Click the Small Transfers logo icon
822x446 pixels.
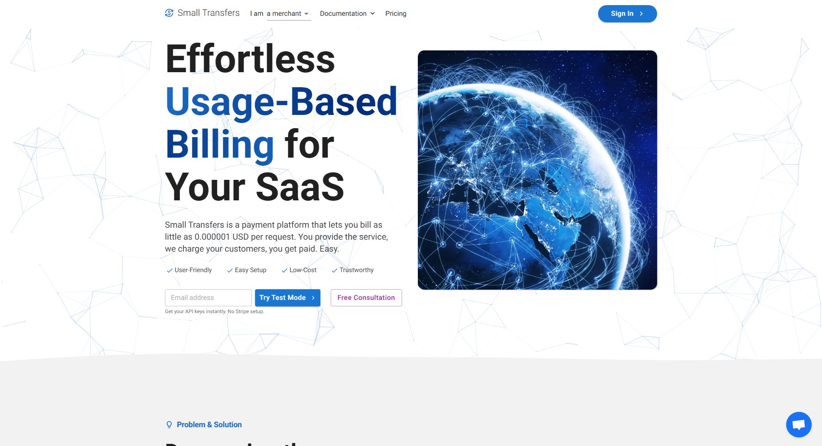pos(169,13)
